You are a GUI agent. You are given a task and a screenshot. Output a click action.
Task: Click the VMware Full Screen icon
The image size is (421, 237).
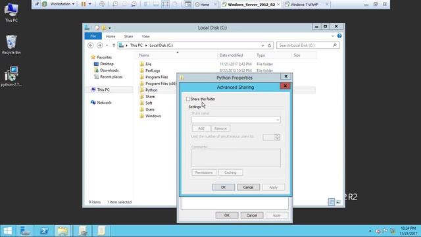click(165, 4)
